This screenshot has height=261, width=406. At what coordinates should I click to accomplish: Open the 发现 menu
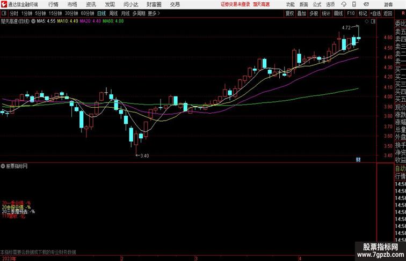coord(110,4)
